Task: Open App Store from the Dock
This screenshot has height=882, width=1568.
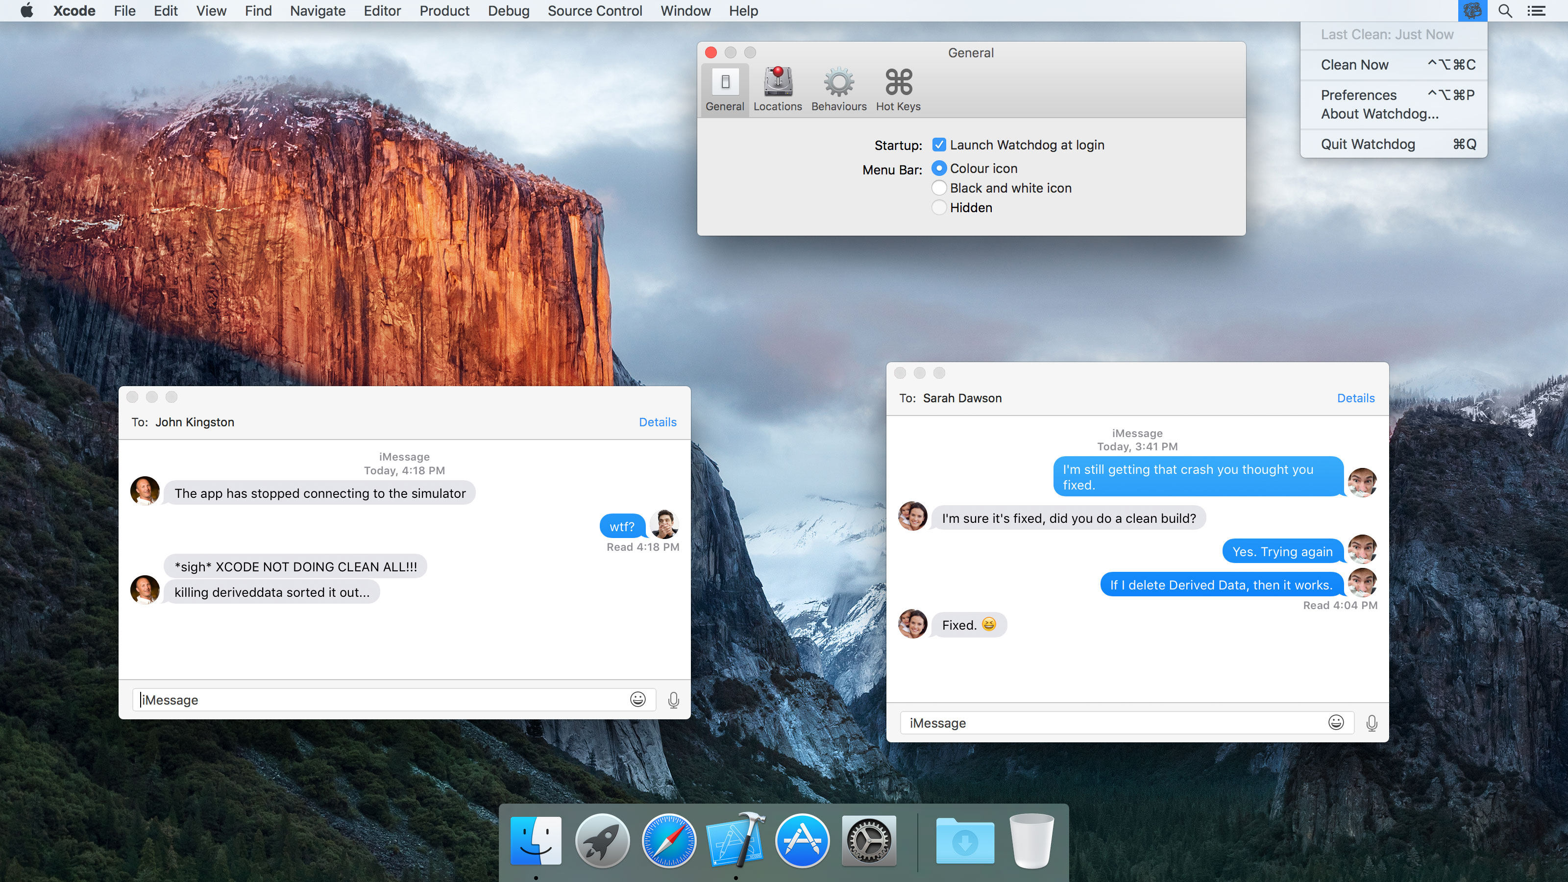Action: (x=802, y=841)
